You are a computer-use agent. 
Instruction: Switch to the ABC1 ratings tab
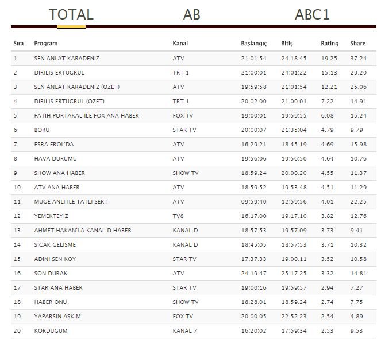(x=312, y=14)
